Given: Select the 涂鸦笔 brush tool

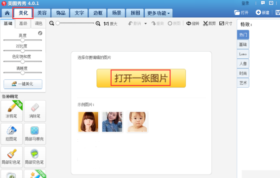Looking at the screenshot, I should 12,111.
